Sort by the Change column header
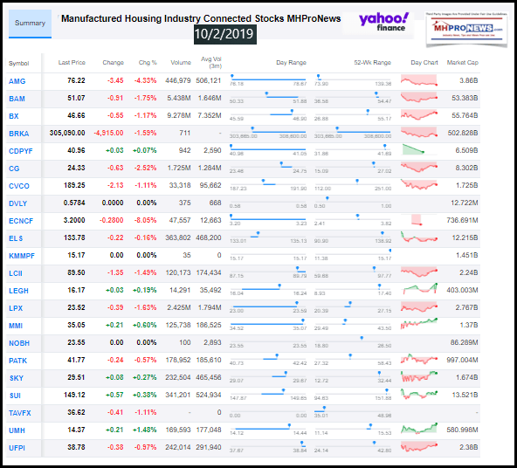This screenshot has height=468, width=517. pos(114,62)
